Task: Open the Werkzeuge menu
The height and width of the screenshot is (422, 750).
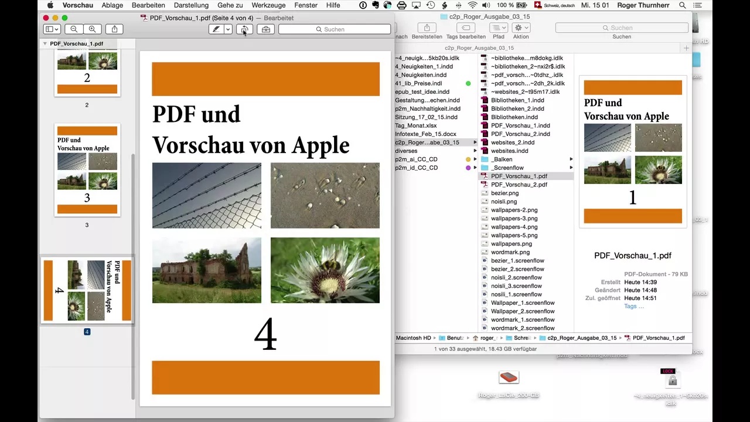Action: 268,5
